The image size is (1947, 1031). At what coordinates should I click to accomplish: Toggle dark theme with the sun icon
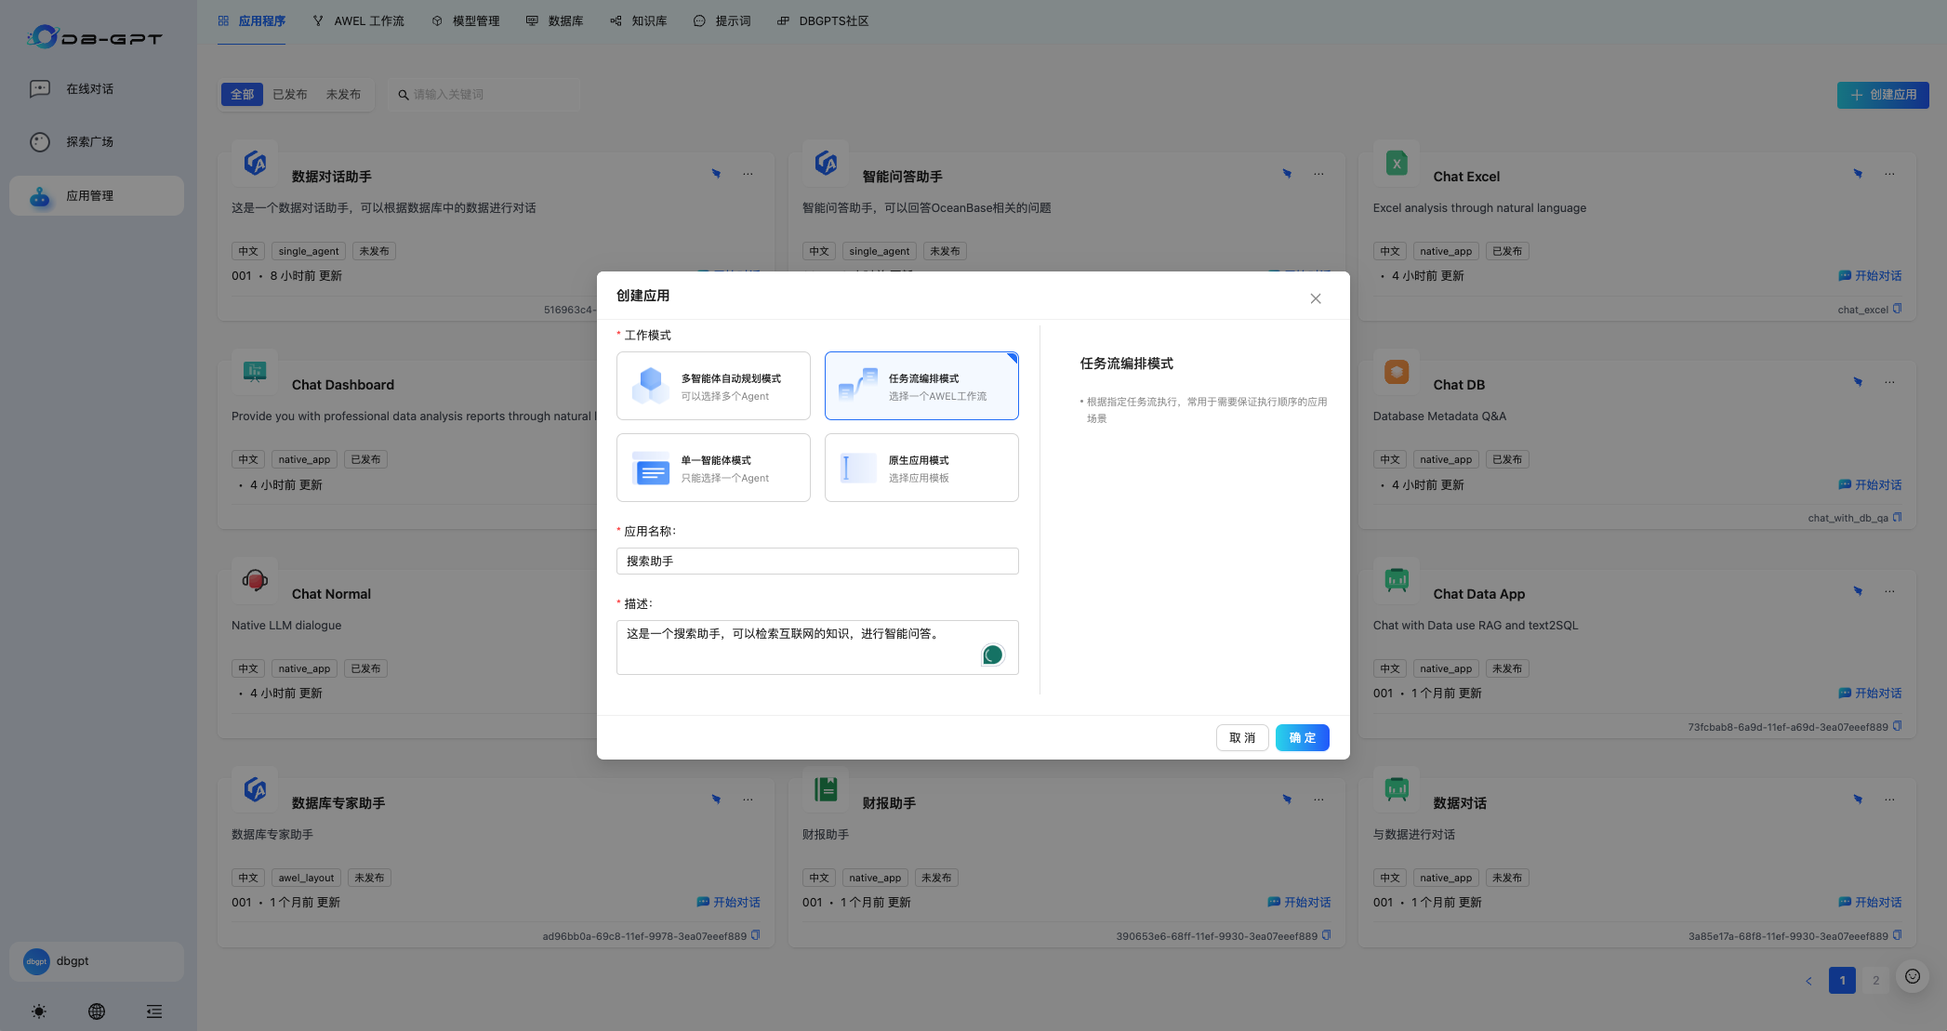coord(38,1011)
